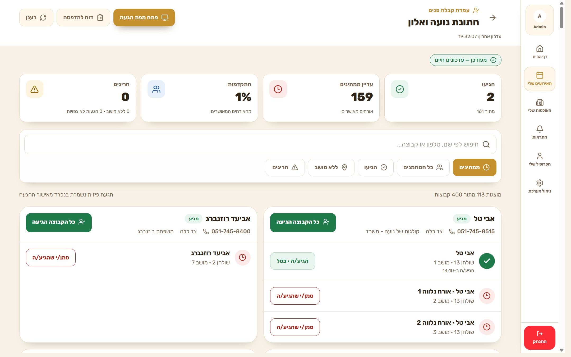571x357 pixels.
Task: Click the people icon in התקדמות card
Action: pos(156,89)
